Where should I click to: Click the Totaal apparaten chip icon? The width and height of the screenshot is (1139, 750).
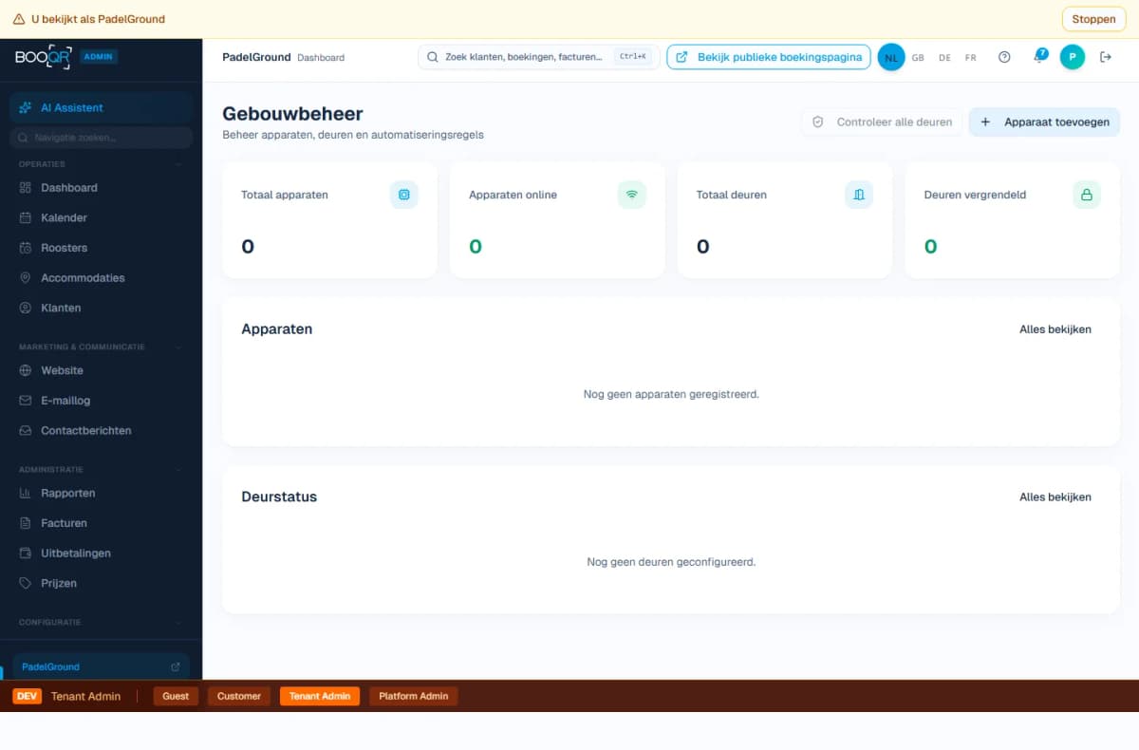click(x=403, y=195)
